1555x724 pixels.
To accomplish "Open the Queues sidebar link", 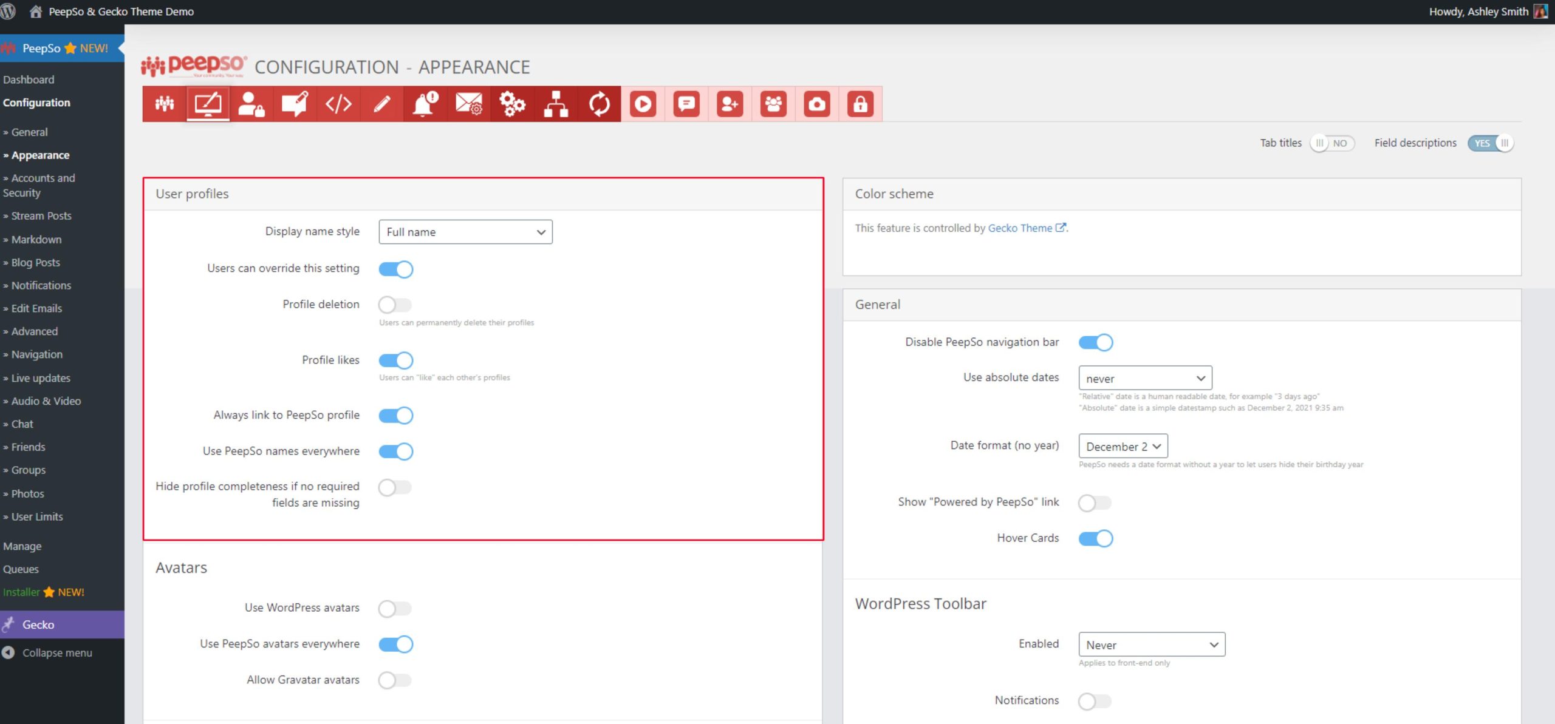I will 21,569.
